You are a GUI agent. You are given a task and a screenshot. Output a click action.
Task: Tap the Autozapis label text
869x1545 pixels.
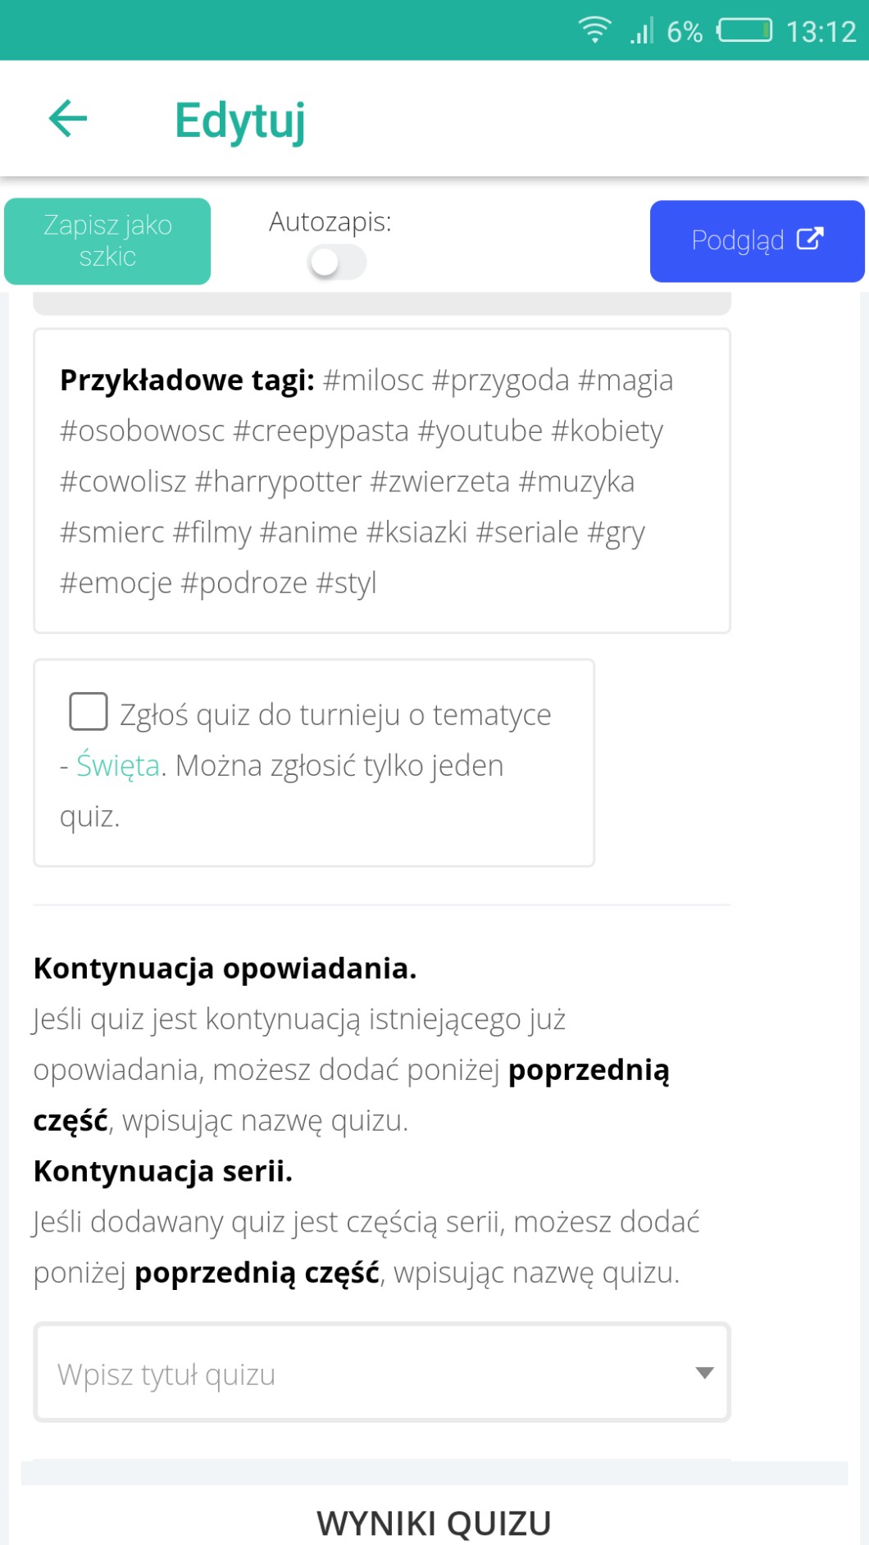coord(330,221)
